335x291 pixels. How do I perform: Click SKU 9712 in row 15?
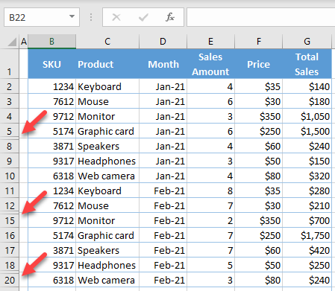(x=51, y=220)
